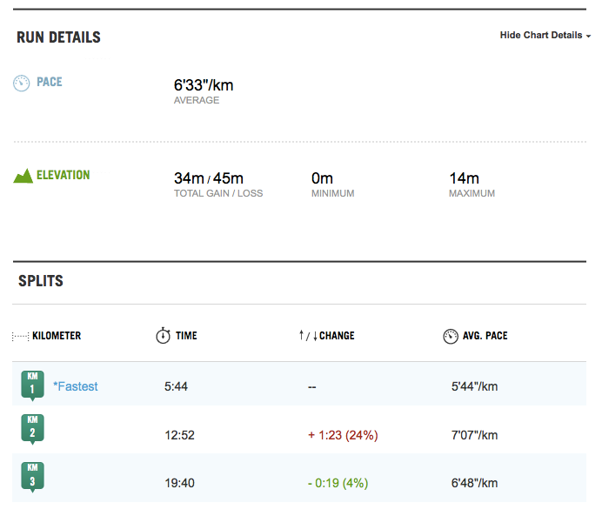Viewport: 602px width, 516px height.
Task: Select the 19:40 time in KM 3 row
Action: tap(179, 483)
